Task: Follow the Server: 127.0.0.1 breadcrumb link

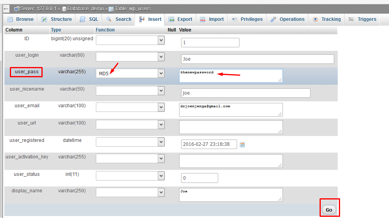Action: [x=38, y=9]
